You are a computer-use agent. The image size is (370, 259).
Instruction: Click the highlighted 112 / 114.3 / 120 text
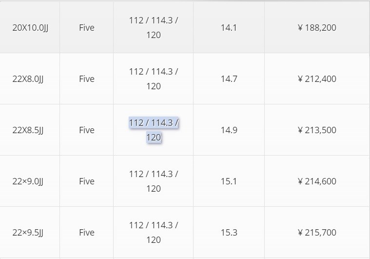(x=154, y=130)
